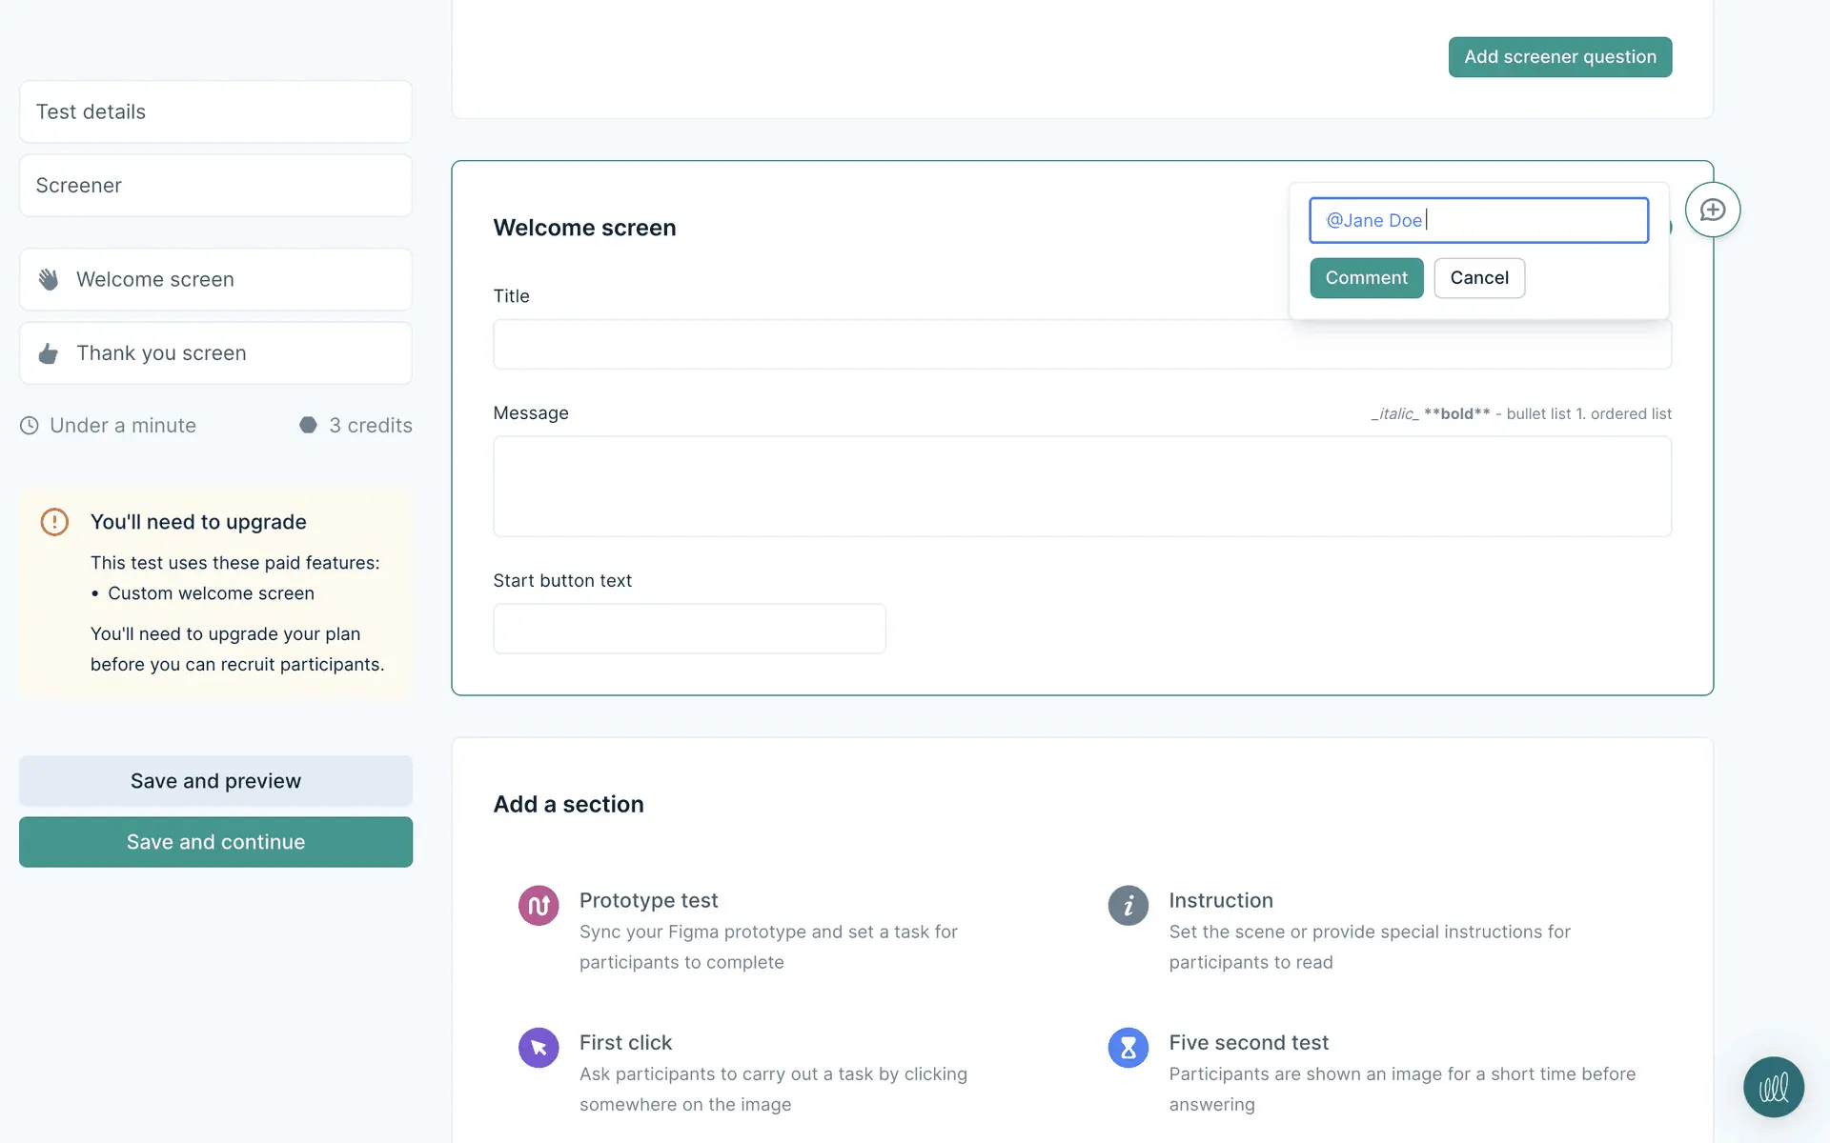
Task: Click the Start button text input
Action: pos(689,629)
